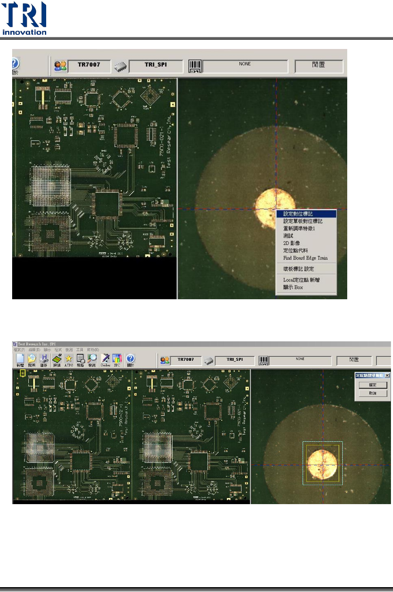The image size is (393, 592).
Task: Open the 程式 menu
Action: pyautogui.click(x=58, y=350)
